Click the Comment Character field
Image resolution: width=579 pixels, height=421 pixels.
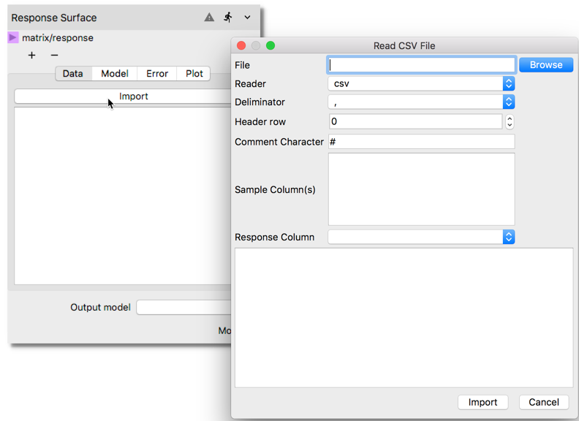[x=422, y=142]
